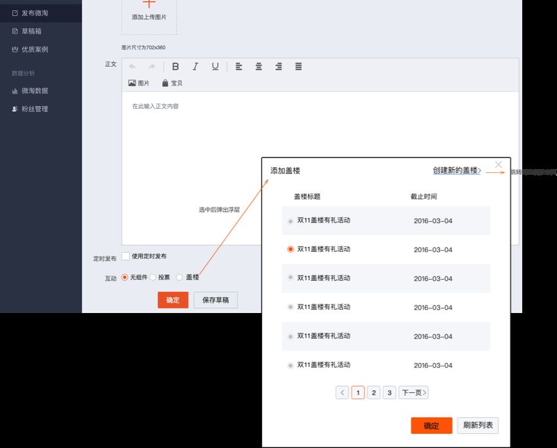Go to page 3 of the list

[390, 393]
